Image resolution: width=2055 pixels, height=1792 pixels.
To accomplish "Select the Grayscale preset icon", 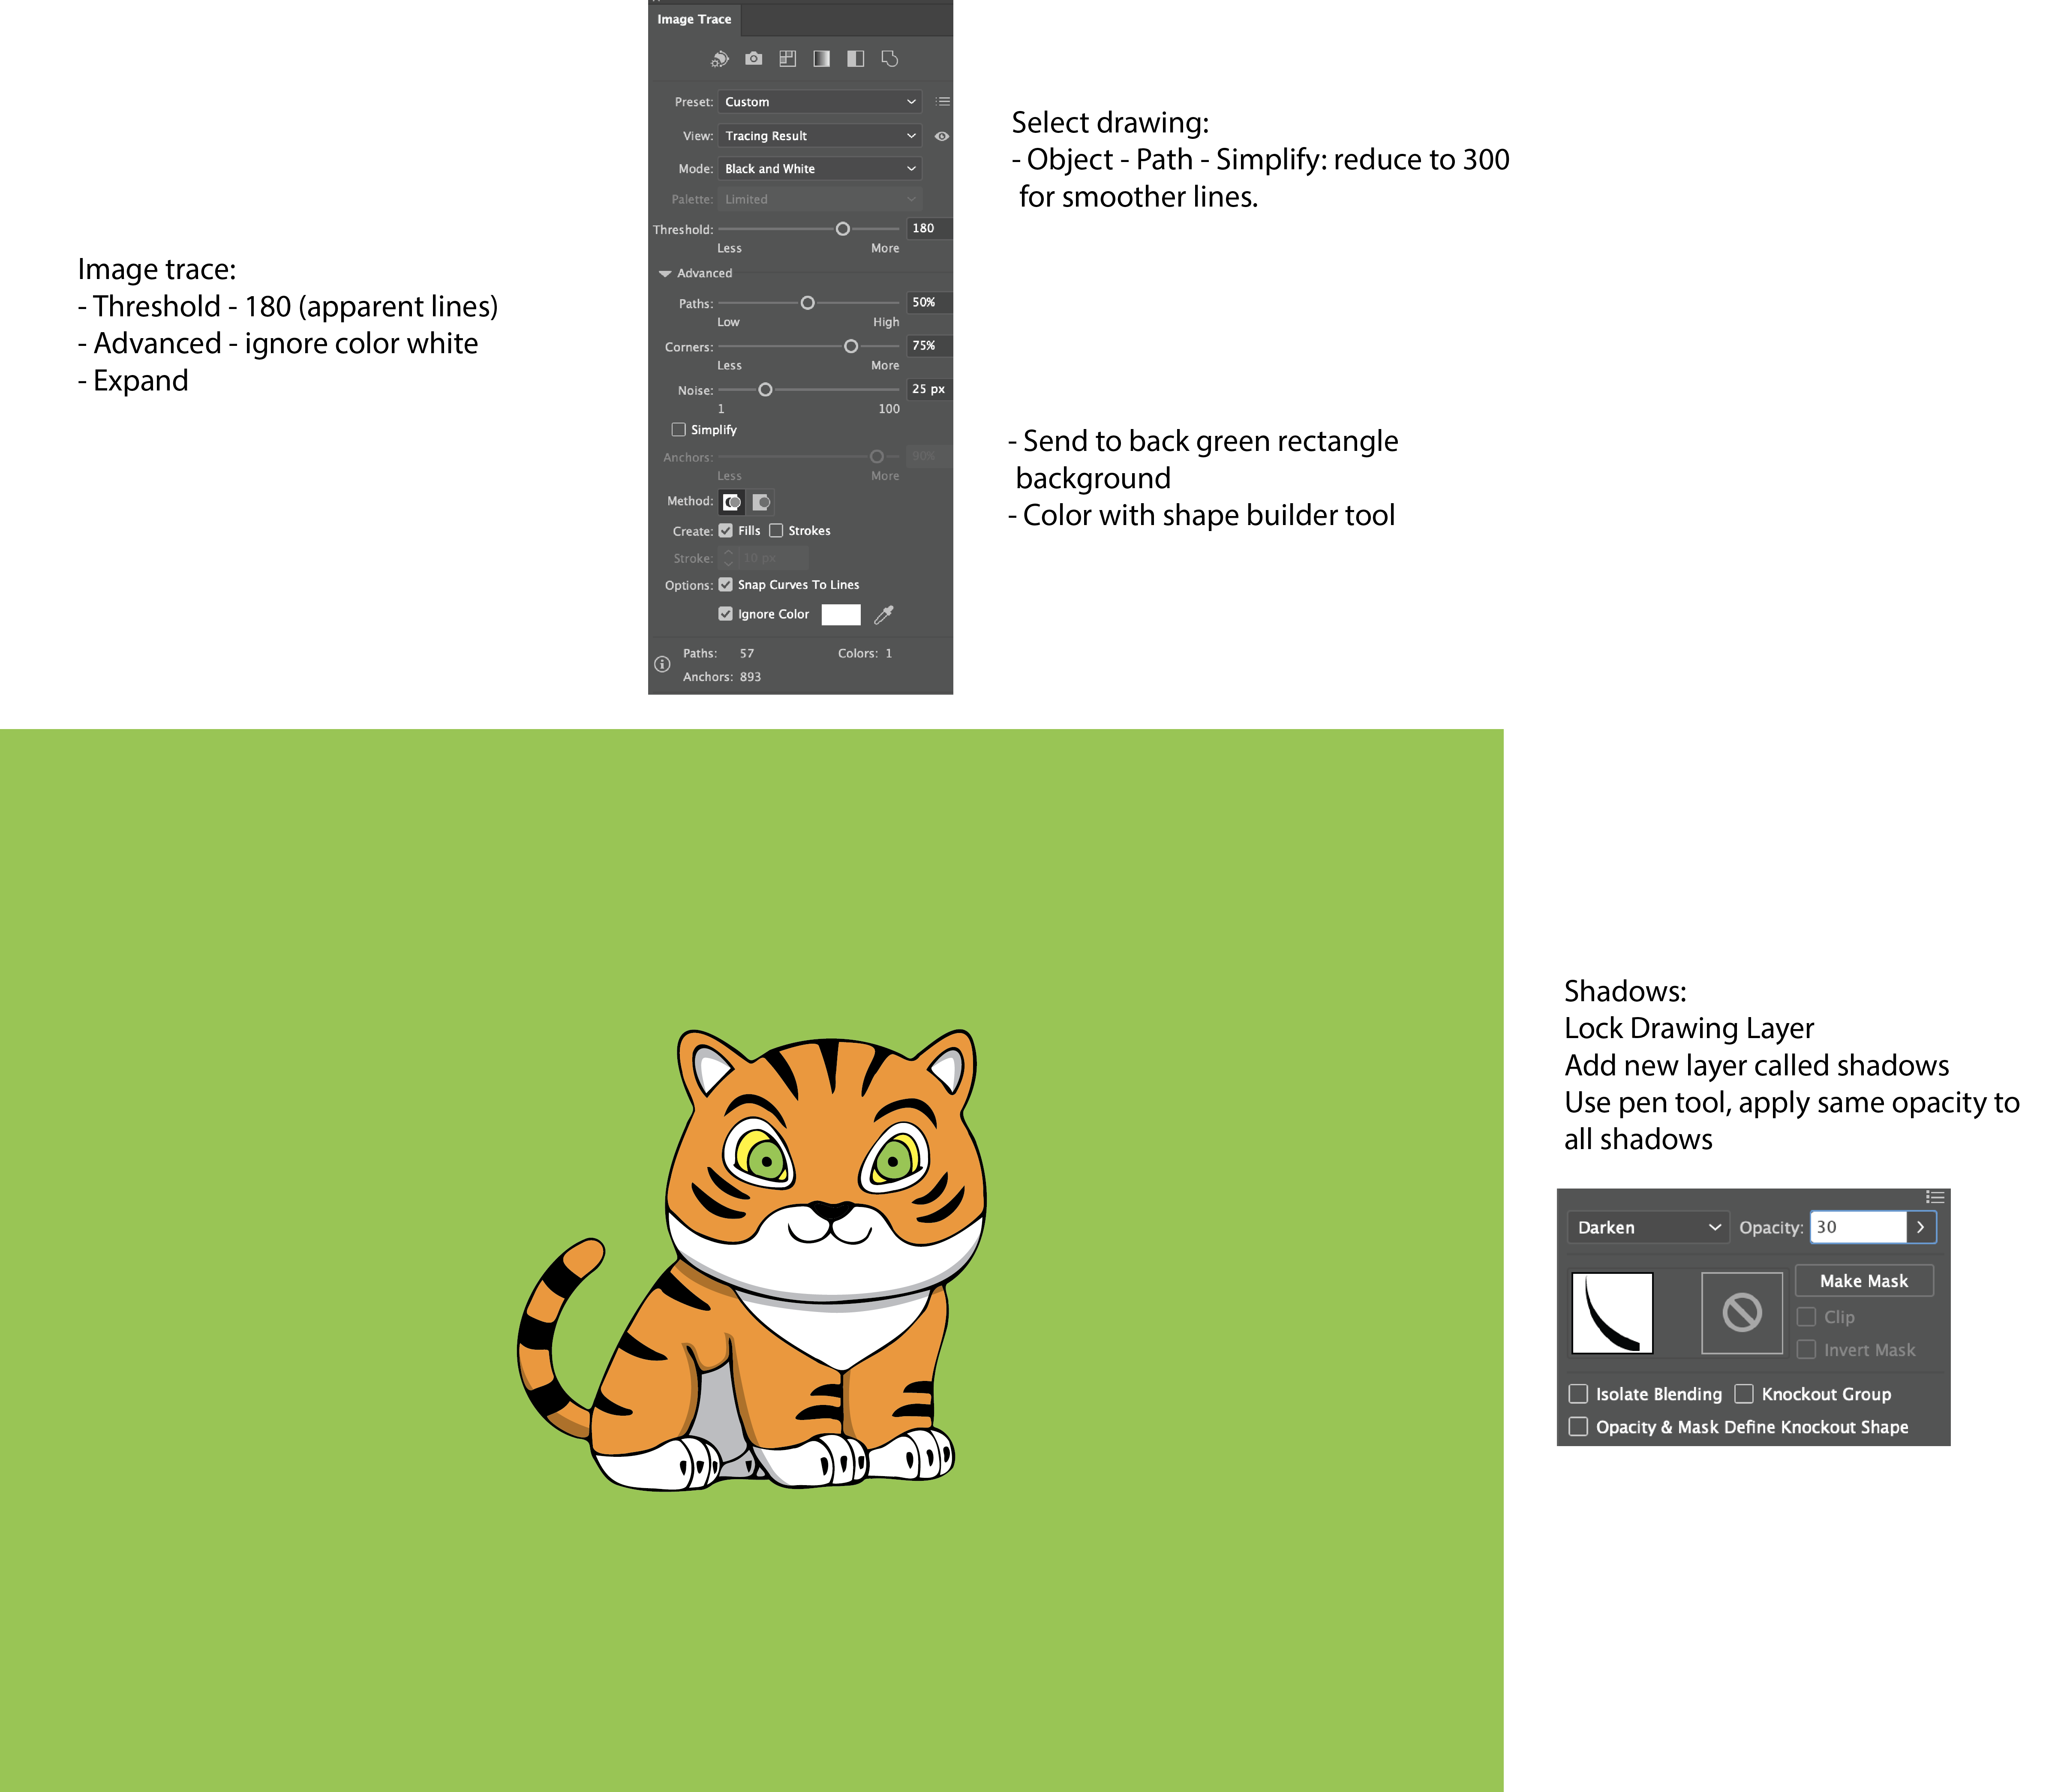I will (822, 59).
